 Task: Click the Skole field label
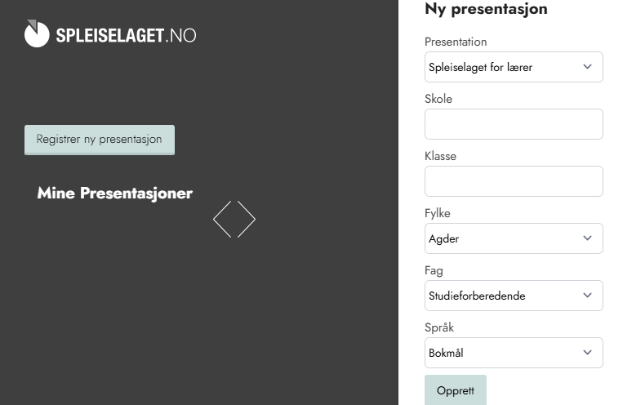coord(438,99)
